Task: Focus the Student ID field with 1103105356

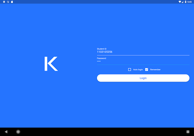Action: tap(143, 52)
